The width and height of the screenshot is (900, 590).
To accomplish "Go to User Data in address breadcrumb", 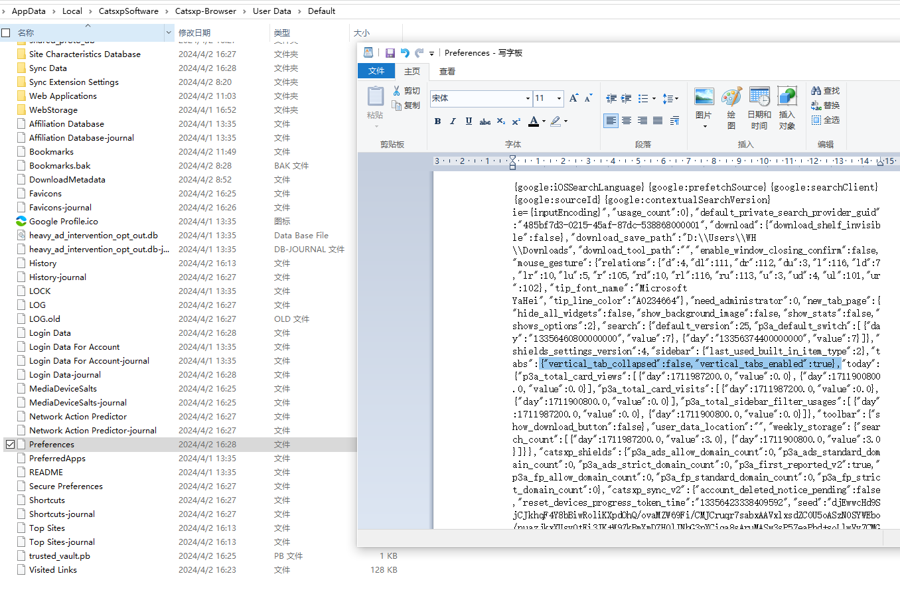I will (x=272, y=11).
